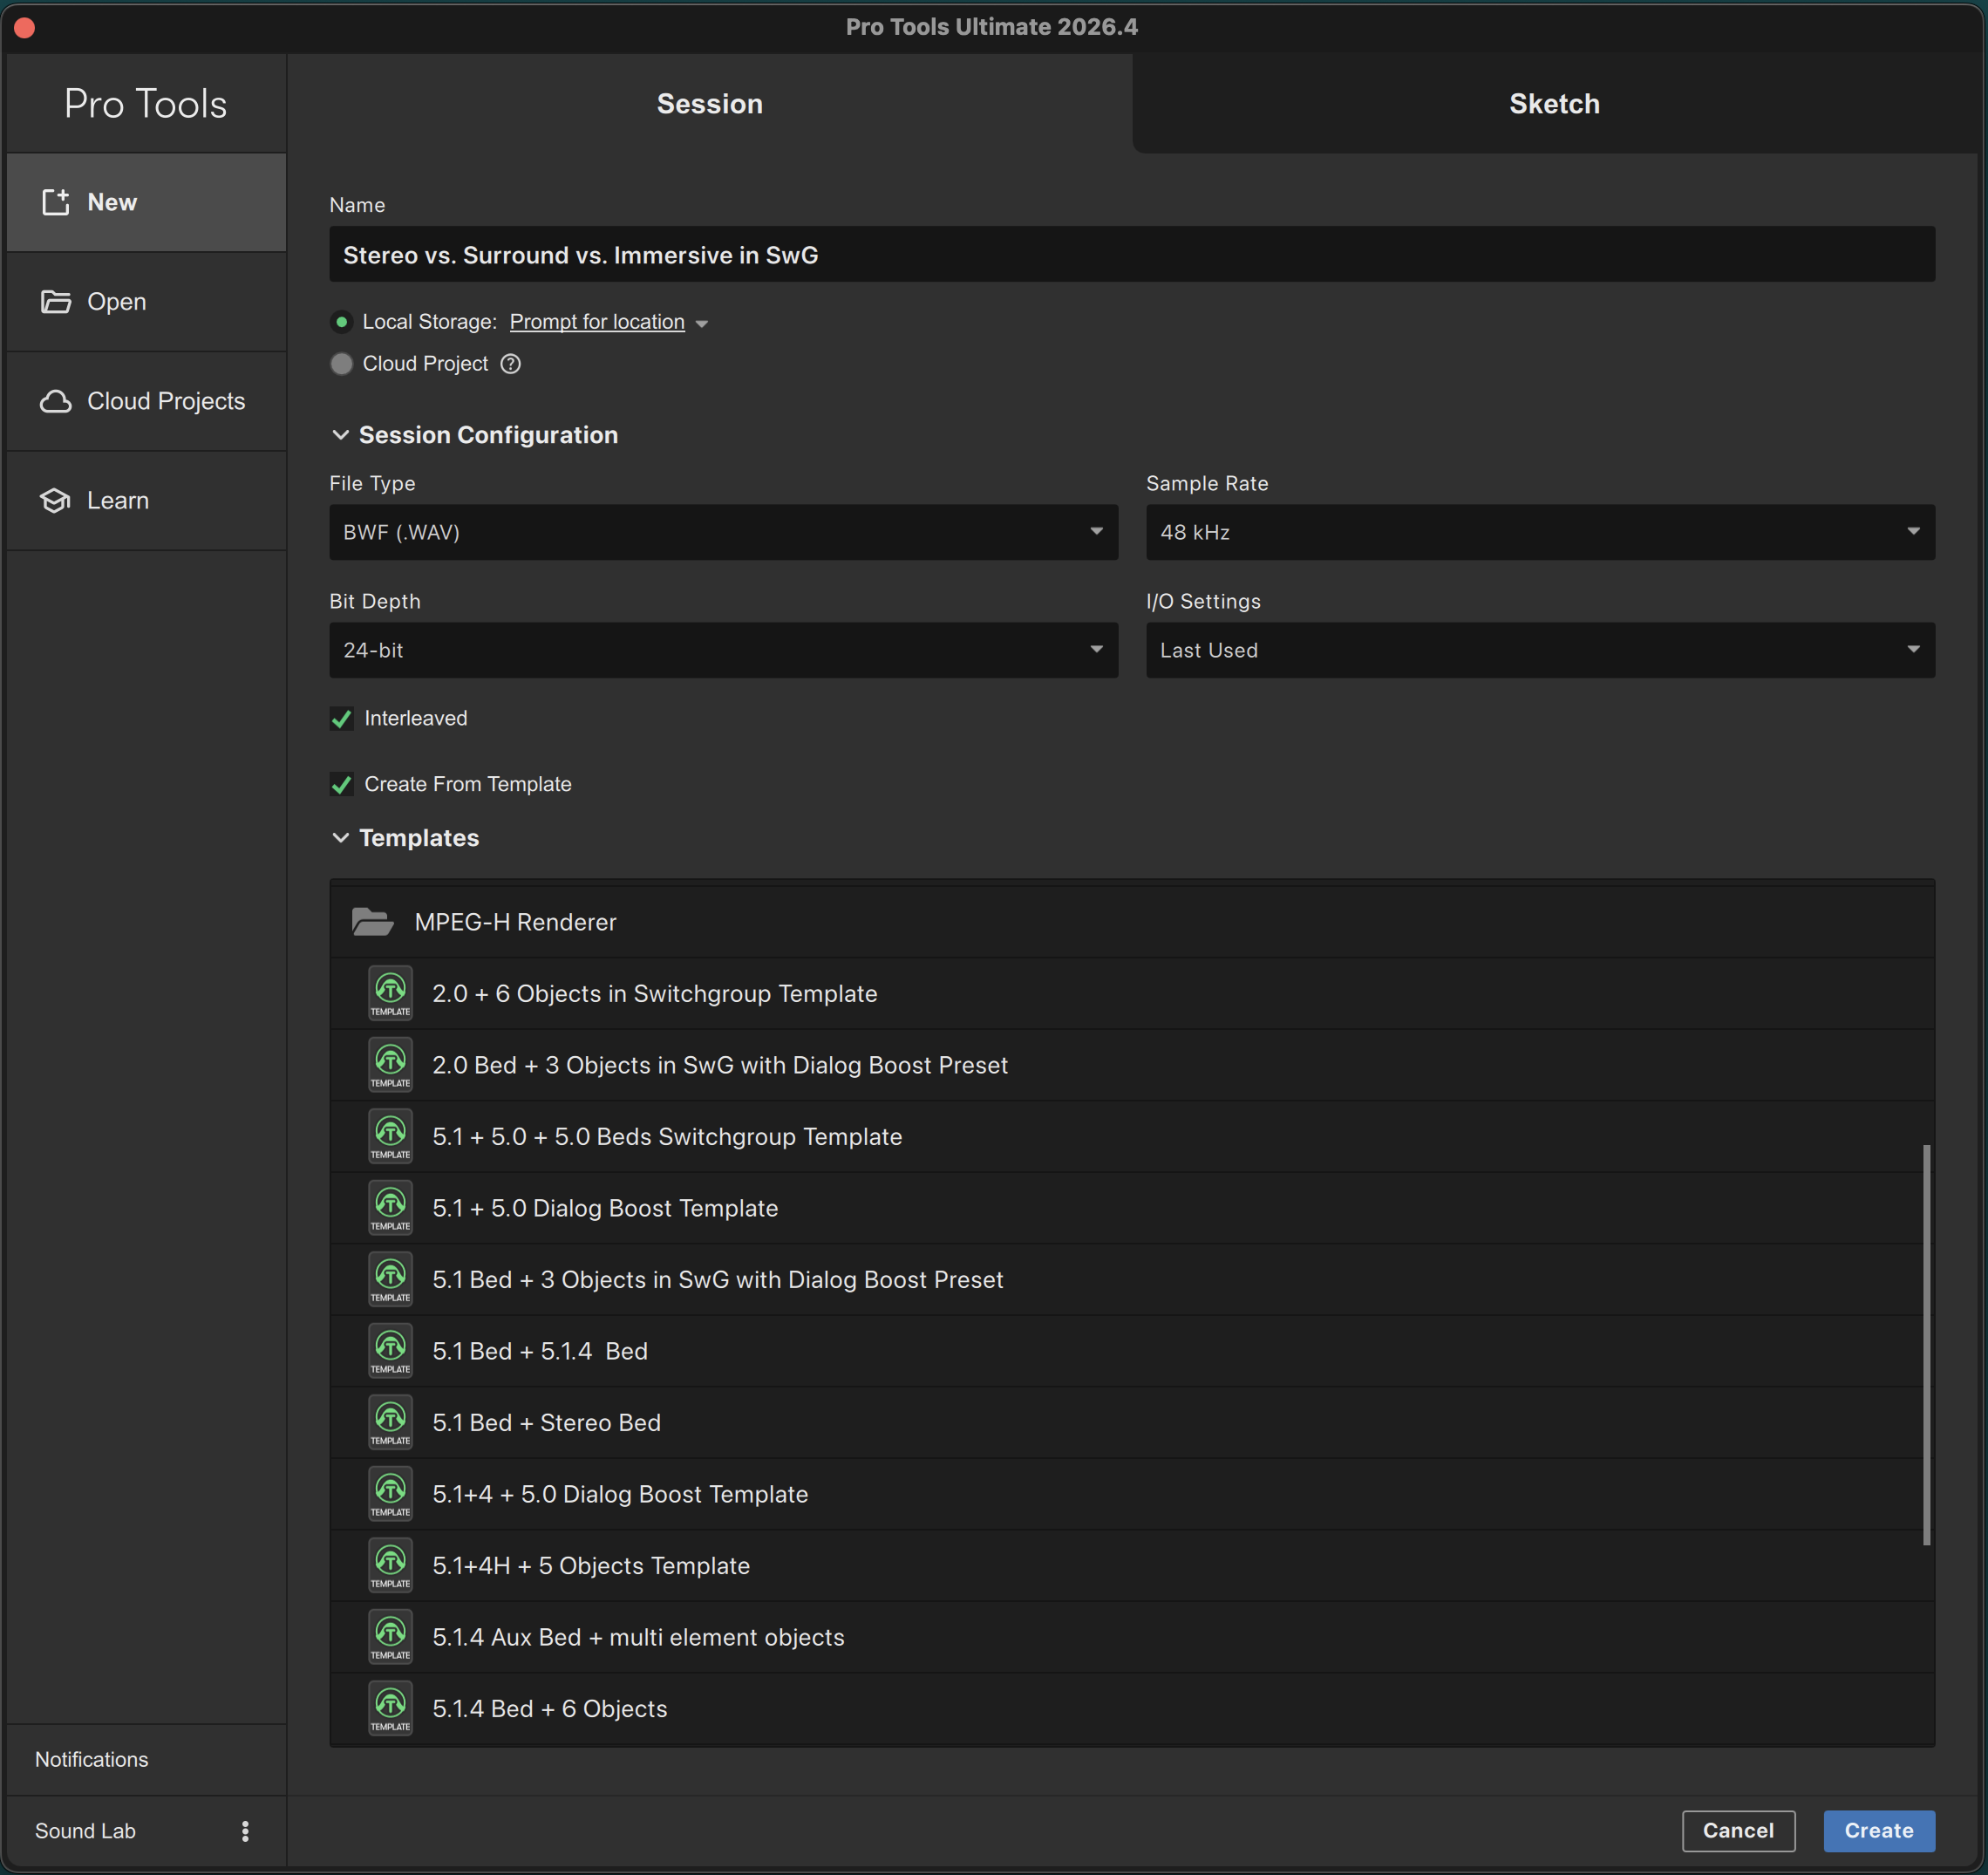
Task: Click the MPEG-H Renderer folder icon
Action: coord(372,922)
